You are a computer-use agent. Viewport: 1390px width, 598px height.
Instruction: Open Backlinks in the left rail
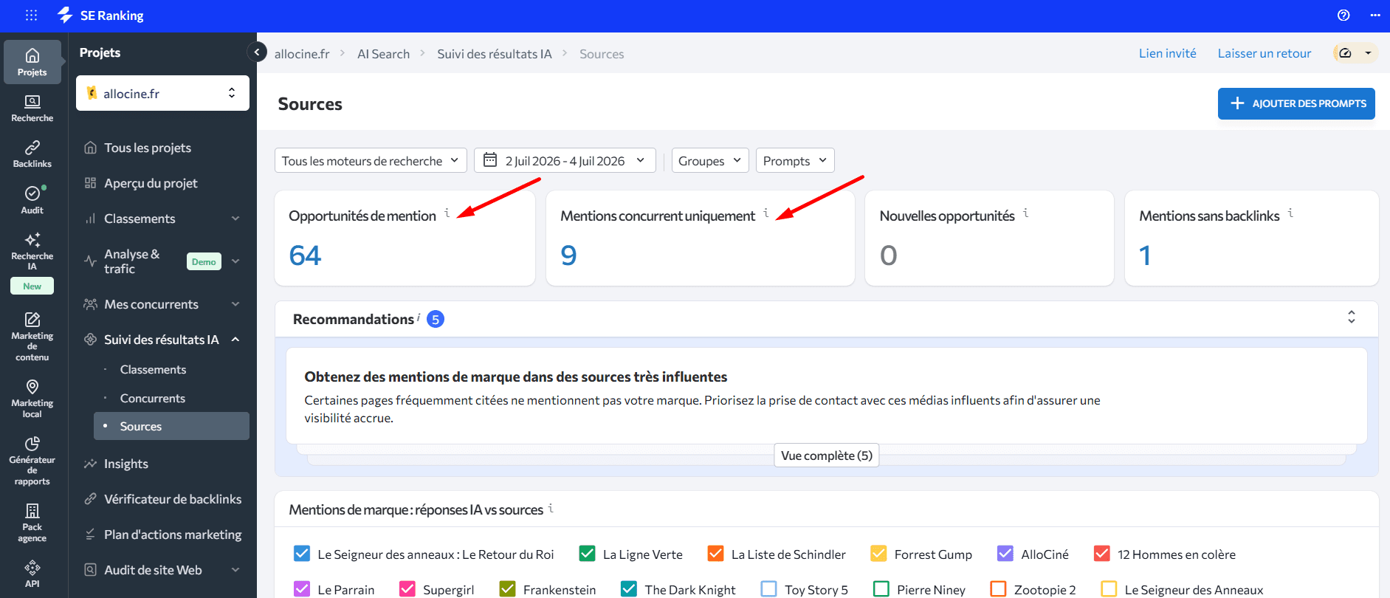pyautogui.click(x=32, y=154)
